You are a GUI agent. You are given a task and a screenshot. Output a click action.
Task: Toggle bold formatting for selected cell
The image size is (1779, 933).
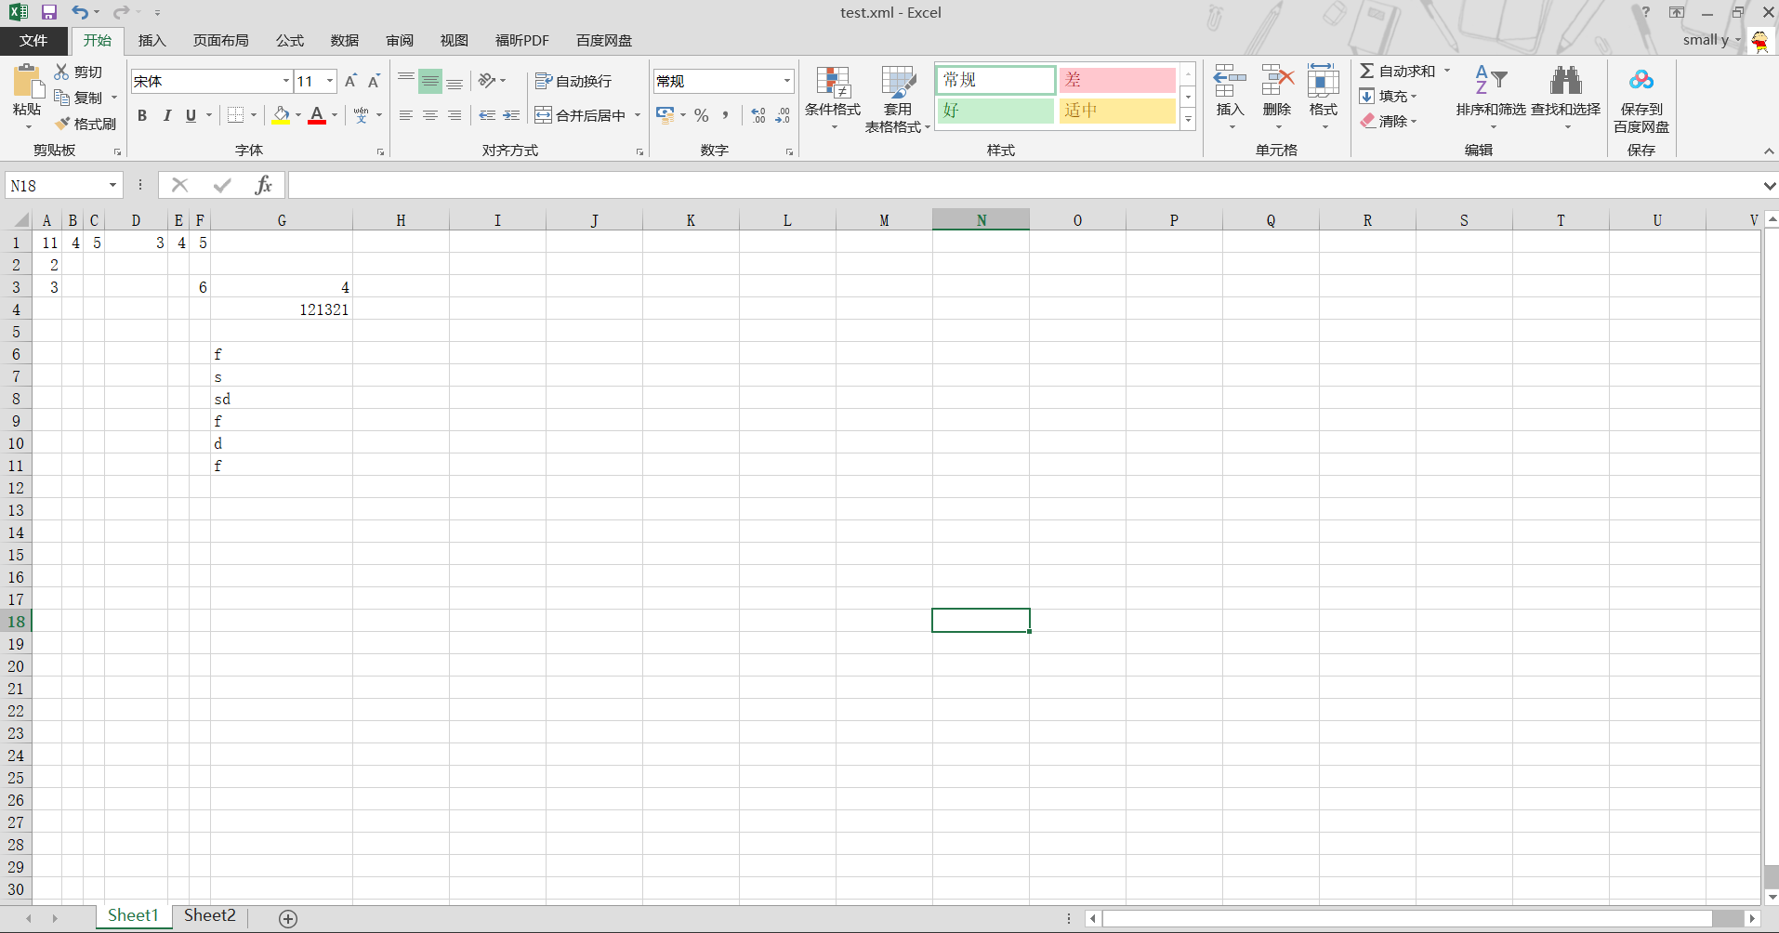coord(141,115)
